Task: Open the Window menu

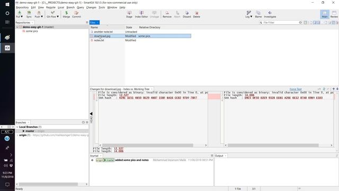Action: pyautogui.click(x=112, y=7)
